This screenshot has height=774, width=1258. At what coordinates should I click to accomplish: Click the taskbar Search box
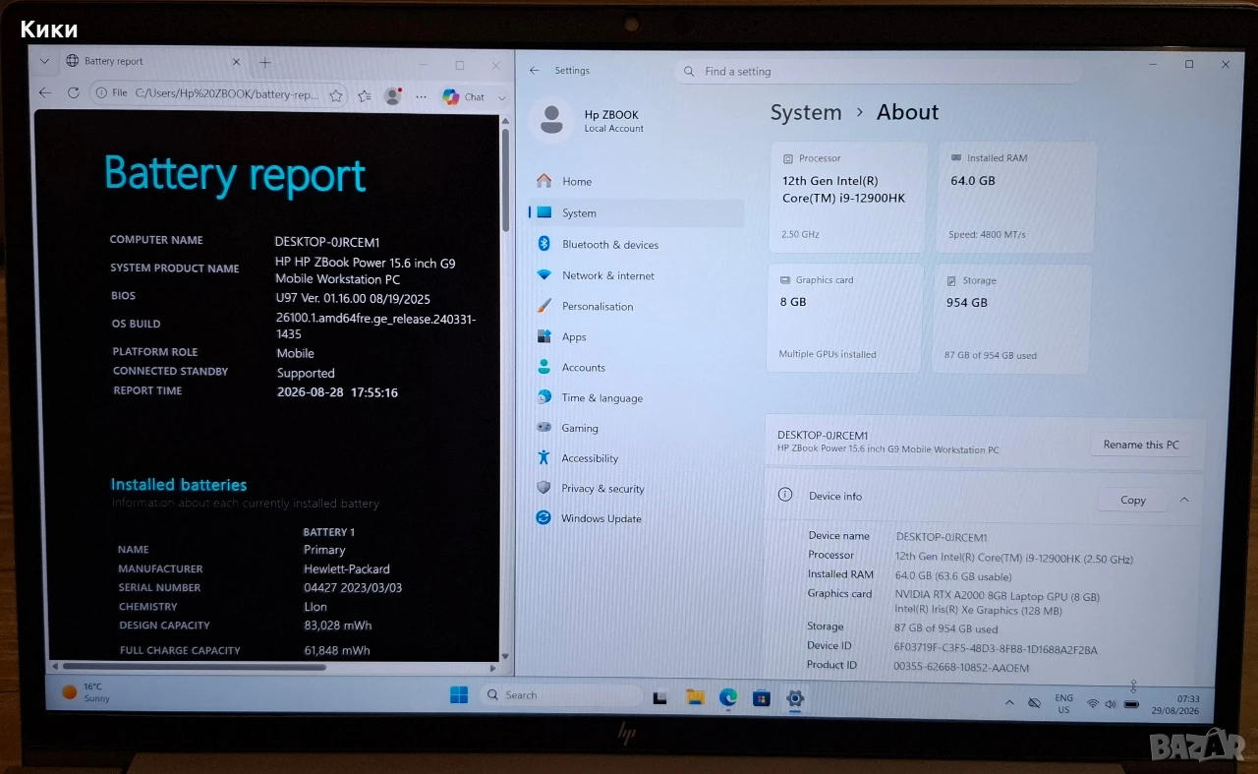click(x=560, y=695)
